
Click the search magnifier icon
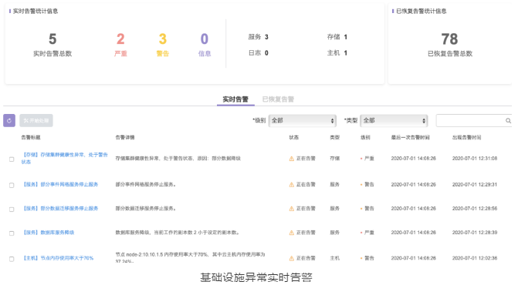pyautogui.click(x=508, y=121)
